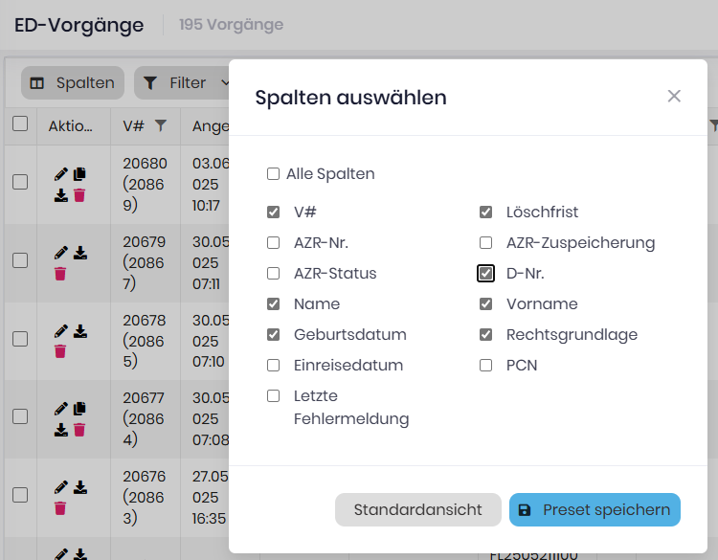
Task: Click the download icon for row 20678
Action: pos(80,331)
